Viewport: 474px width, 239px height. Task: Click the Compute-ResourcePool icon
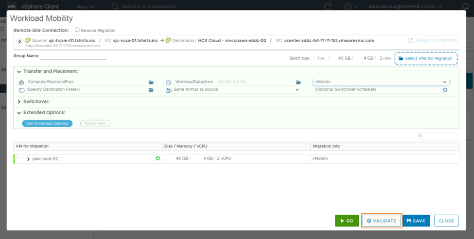coord(21,83)
